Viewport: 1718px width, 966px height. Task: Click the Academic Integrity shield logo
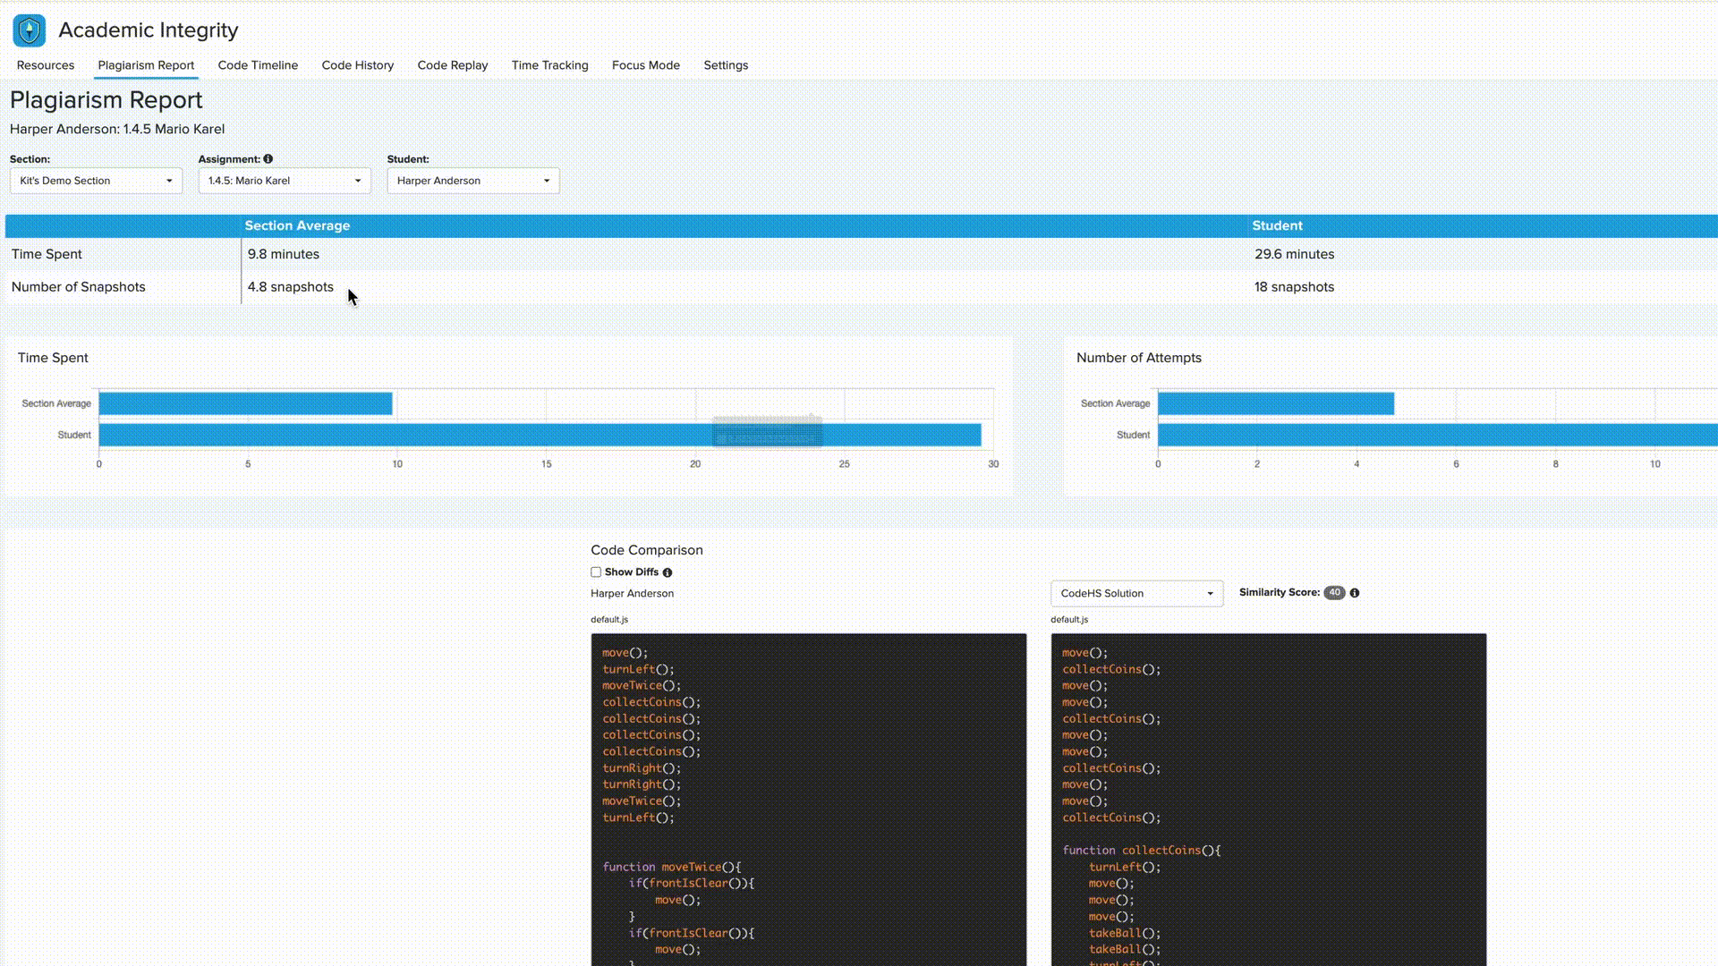point(30,30)
